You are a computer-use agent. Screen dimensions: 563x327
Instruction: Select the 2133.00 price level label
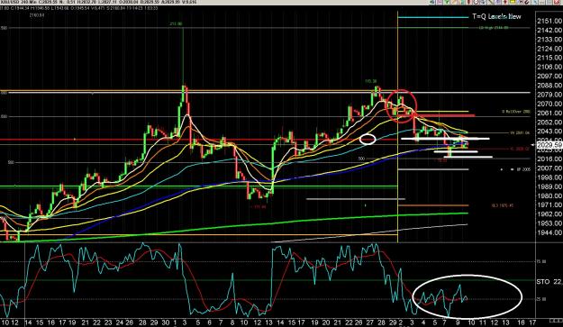tap(549, 40)
